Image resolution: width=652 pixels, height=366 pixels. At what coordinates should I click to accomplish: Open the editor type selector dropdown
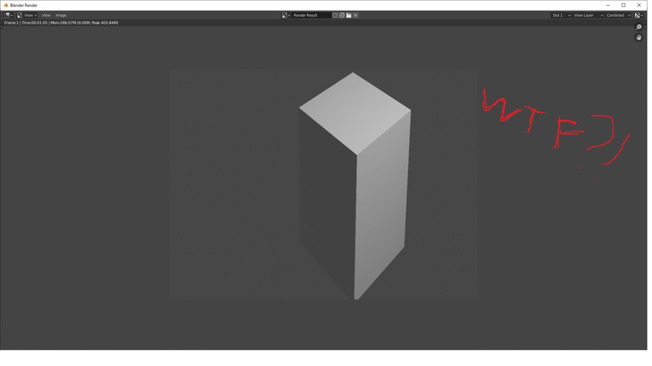9,15
